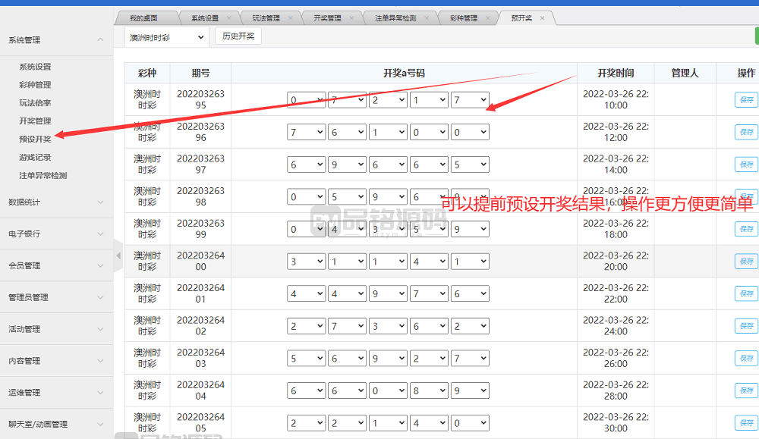Open the 澳洲时时彩 lottery type dropdown
The height and width of the screenshot is (439, 759).
[x=165, y=37]
